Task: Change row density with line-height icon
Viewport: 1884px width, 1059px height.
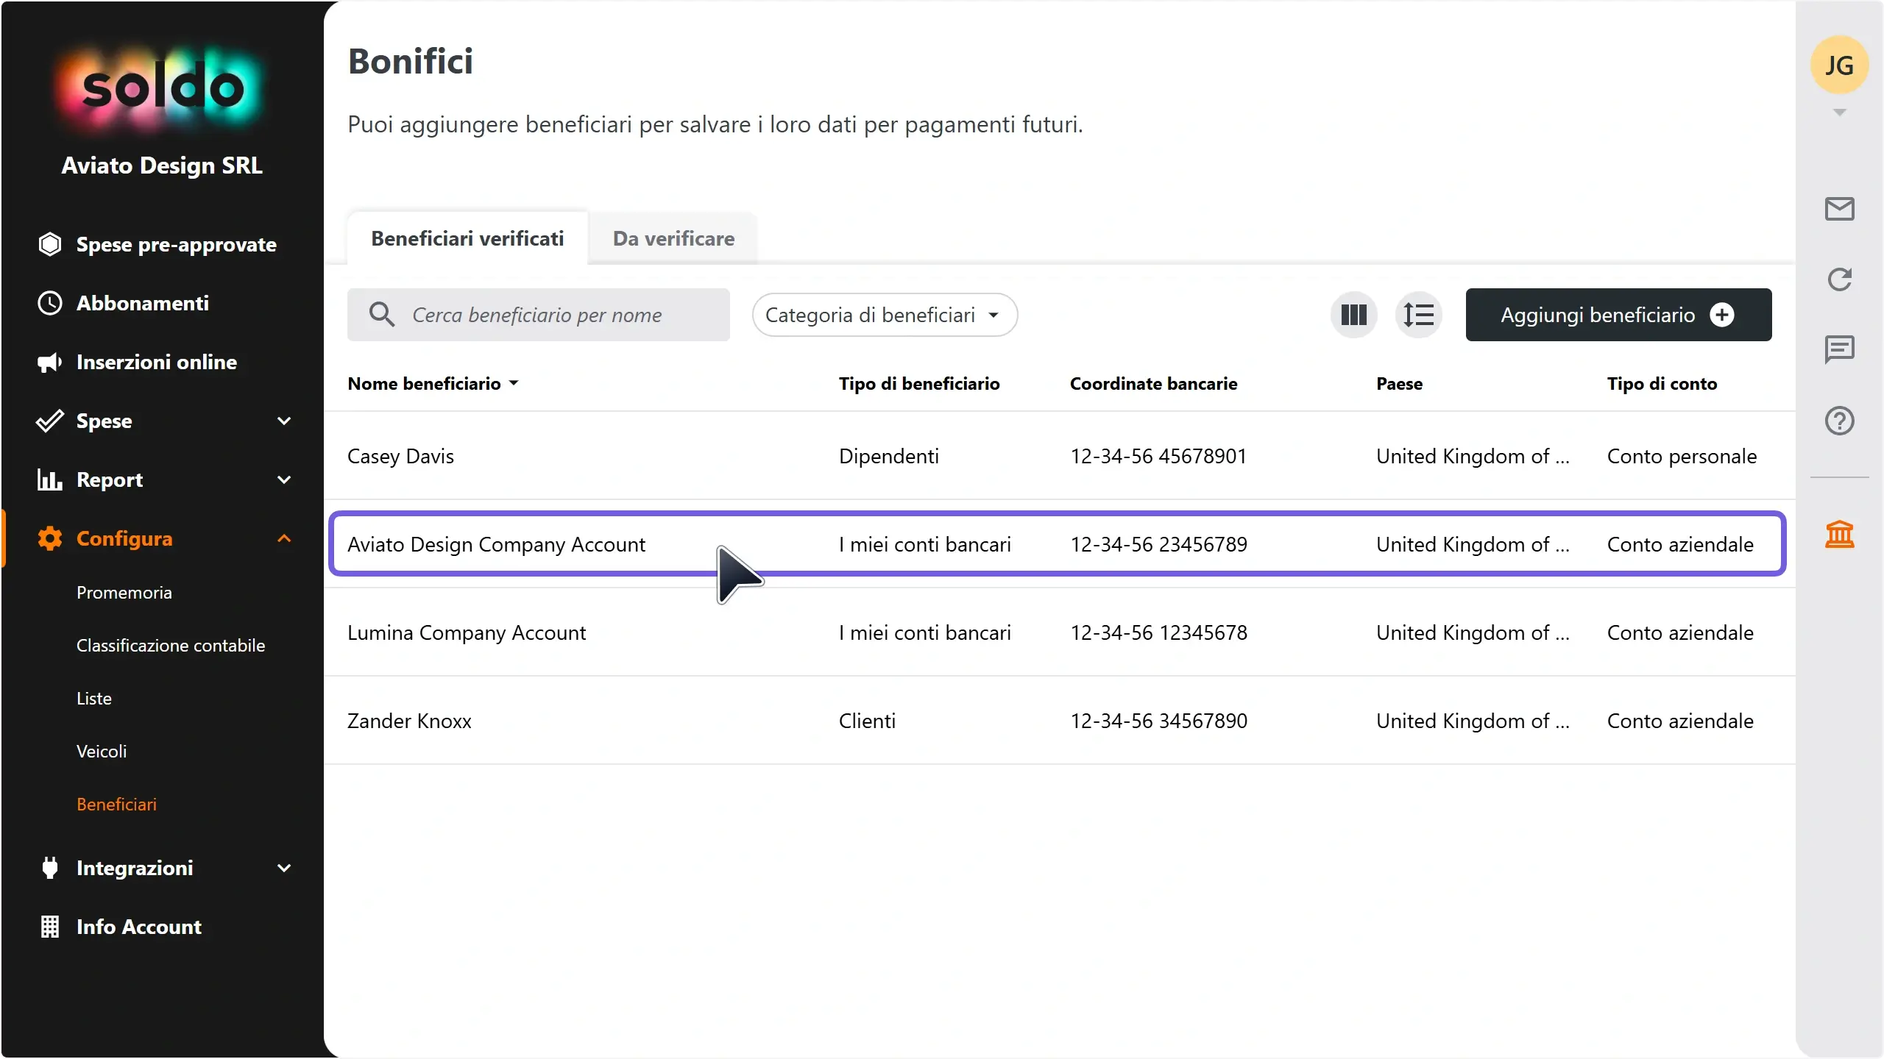Action: [1418, 315]
